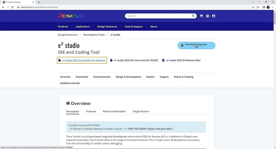Open e² studio 2022-04 Release Note
Screen dimensions: 276x149
click(x=183, y=60)
